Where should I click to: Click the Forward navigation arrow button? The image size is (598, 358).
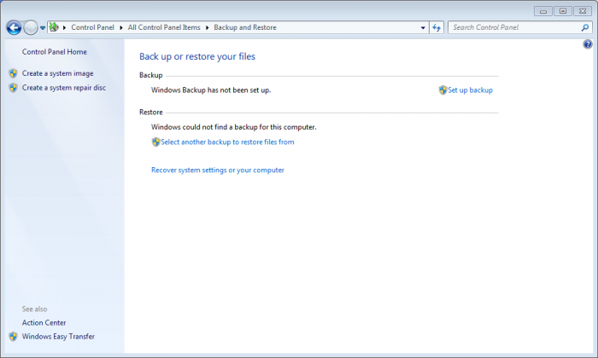click(31, 27)
